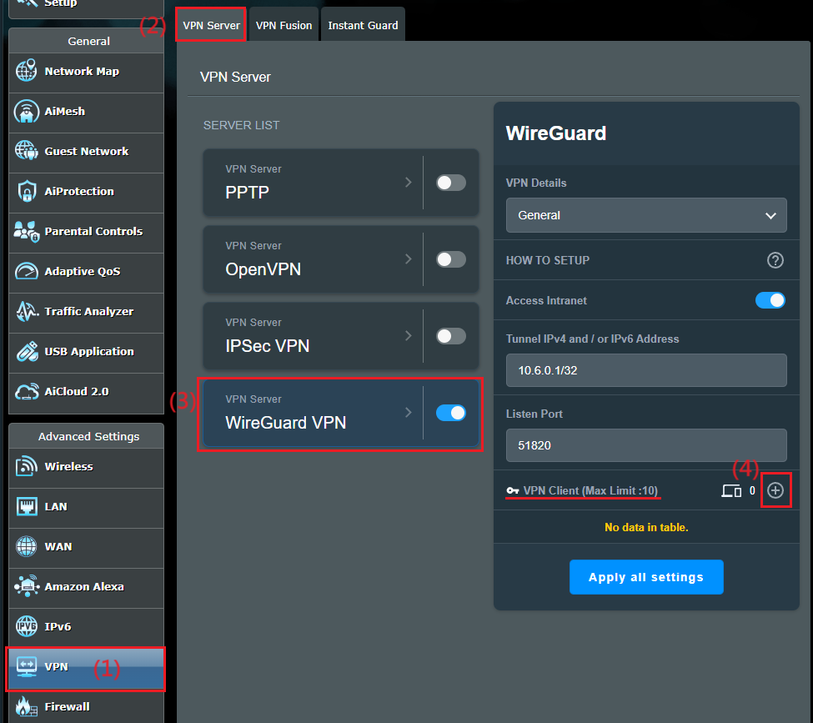Open AiProtection settings

pos(81,192)
